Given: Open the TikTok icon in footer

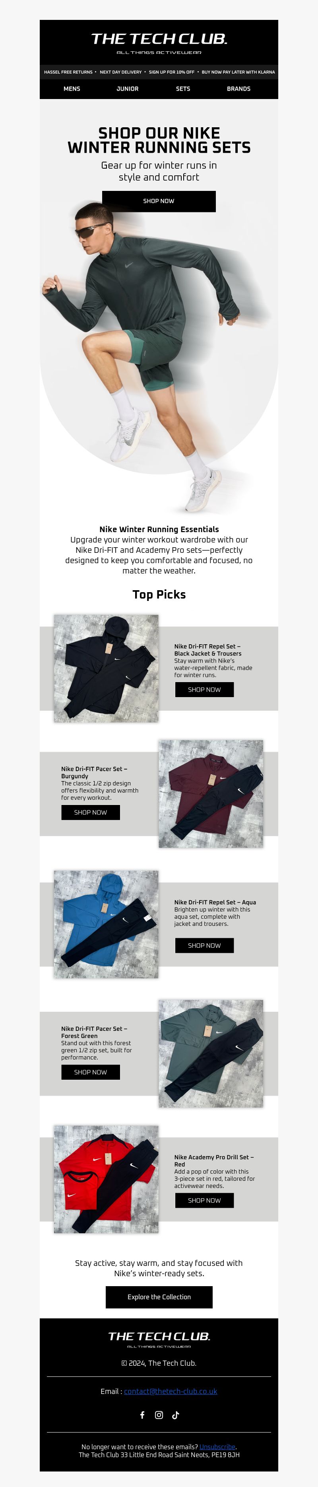Looking at the screenshot, I should pyautogui.click(x=175, y=1414).
